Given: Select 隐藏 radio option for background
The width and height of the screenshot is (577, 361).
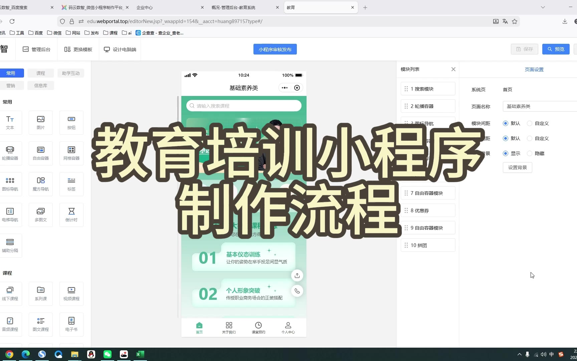Looking at the screenshot, I should tap(530, 153).
